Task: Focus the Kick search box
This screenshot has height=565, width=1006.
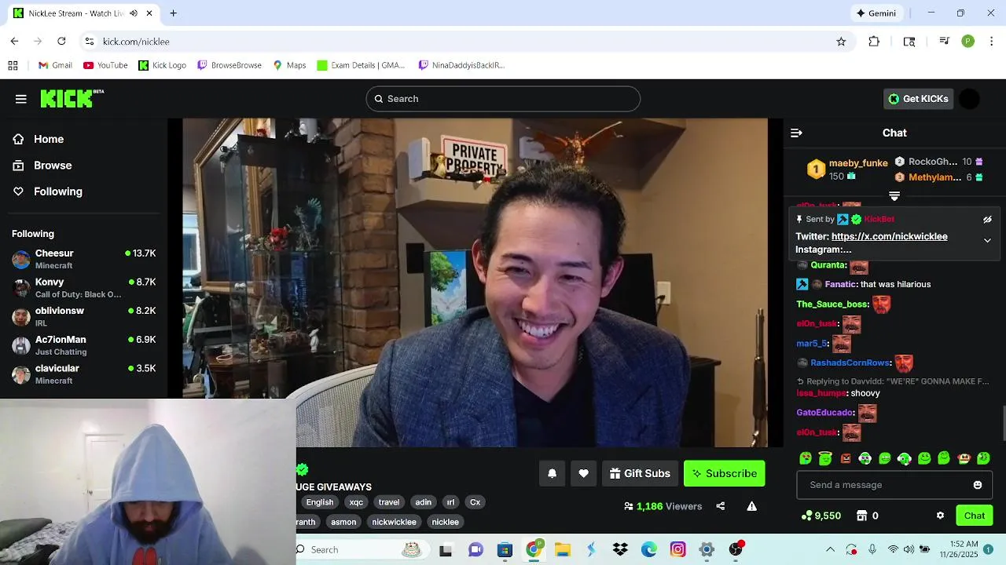Action: pos(503,99)
